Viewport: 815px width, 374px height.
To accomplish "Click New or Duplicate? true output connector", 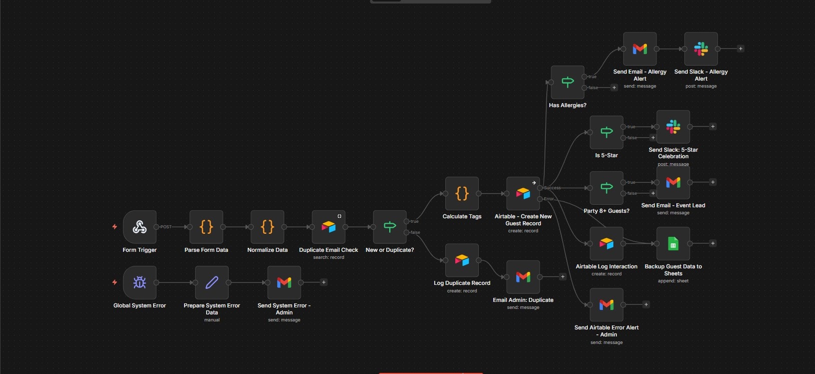I will pyautogui.click(x=407, y=221).
